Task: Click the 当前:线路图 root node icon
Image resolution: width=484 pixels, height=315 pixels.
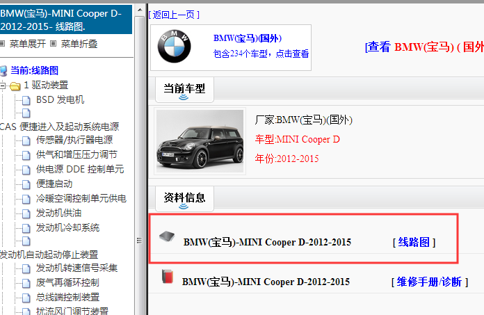Action: coord(3,71)
